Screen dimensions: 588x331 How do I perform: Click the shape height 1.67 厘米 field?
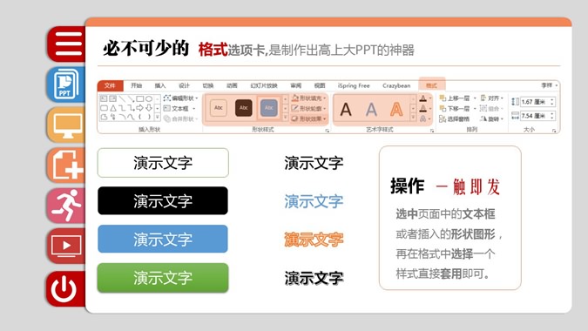click(x=537, y=102)
